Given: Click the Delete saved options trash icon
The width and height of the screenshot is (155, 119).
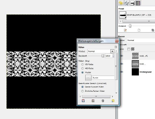Looking at the screenshot, I should (103, 101).
